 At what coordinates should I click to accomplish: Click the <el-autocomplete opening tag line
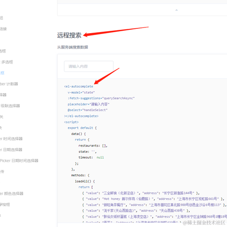[x=79, y=87]
